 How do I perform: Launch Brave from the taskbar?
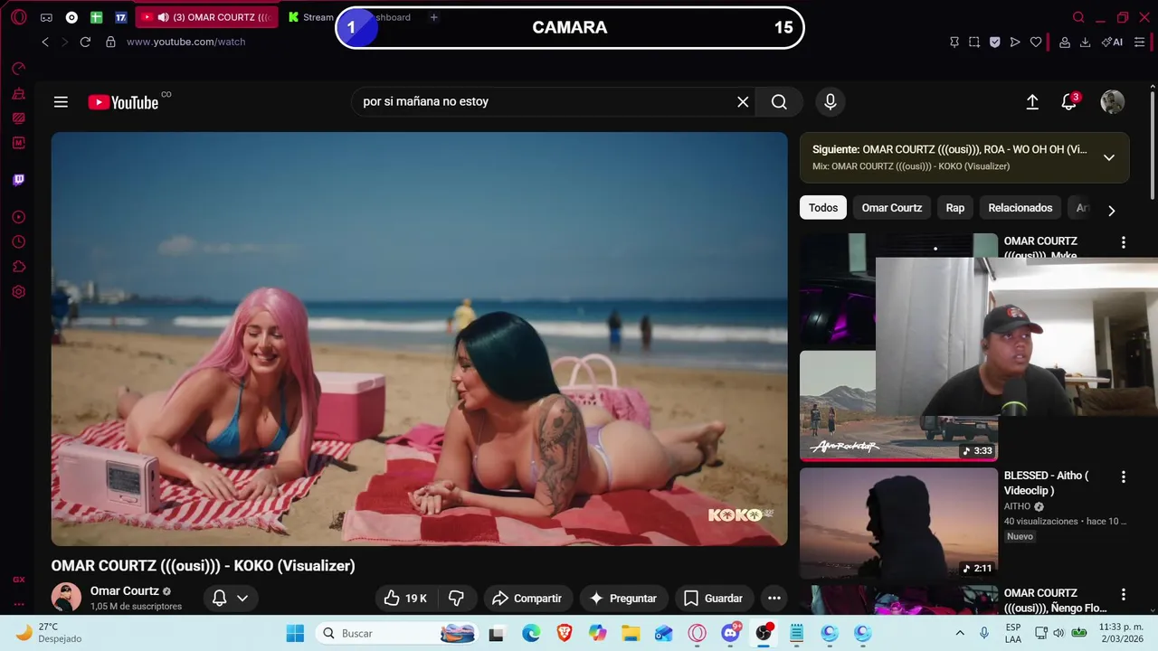point(565,634)
